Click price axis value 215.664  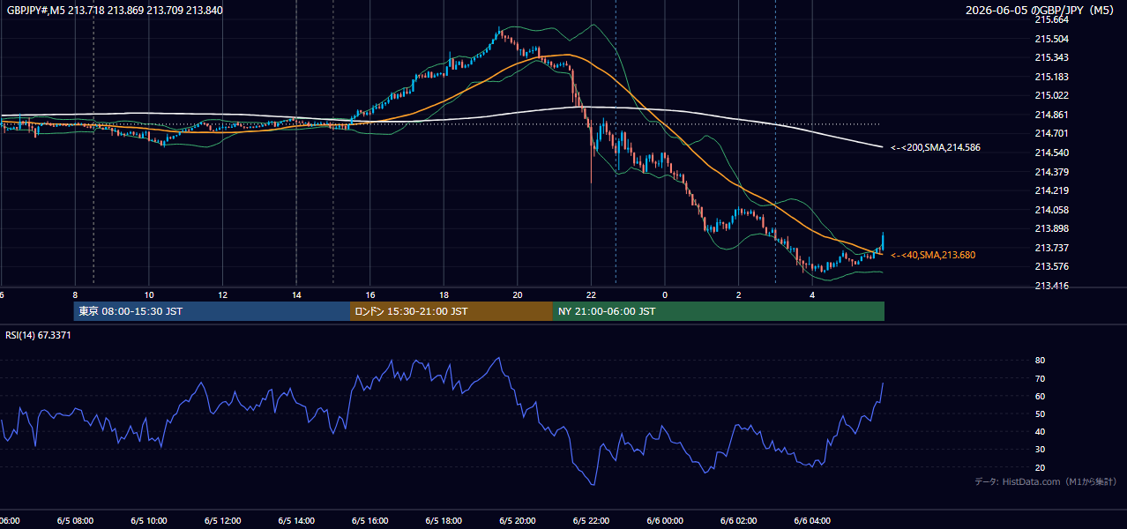1051,19
